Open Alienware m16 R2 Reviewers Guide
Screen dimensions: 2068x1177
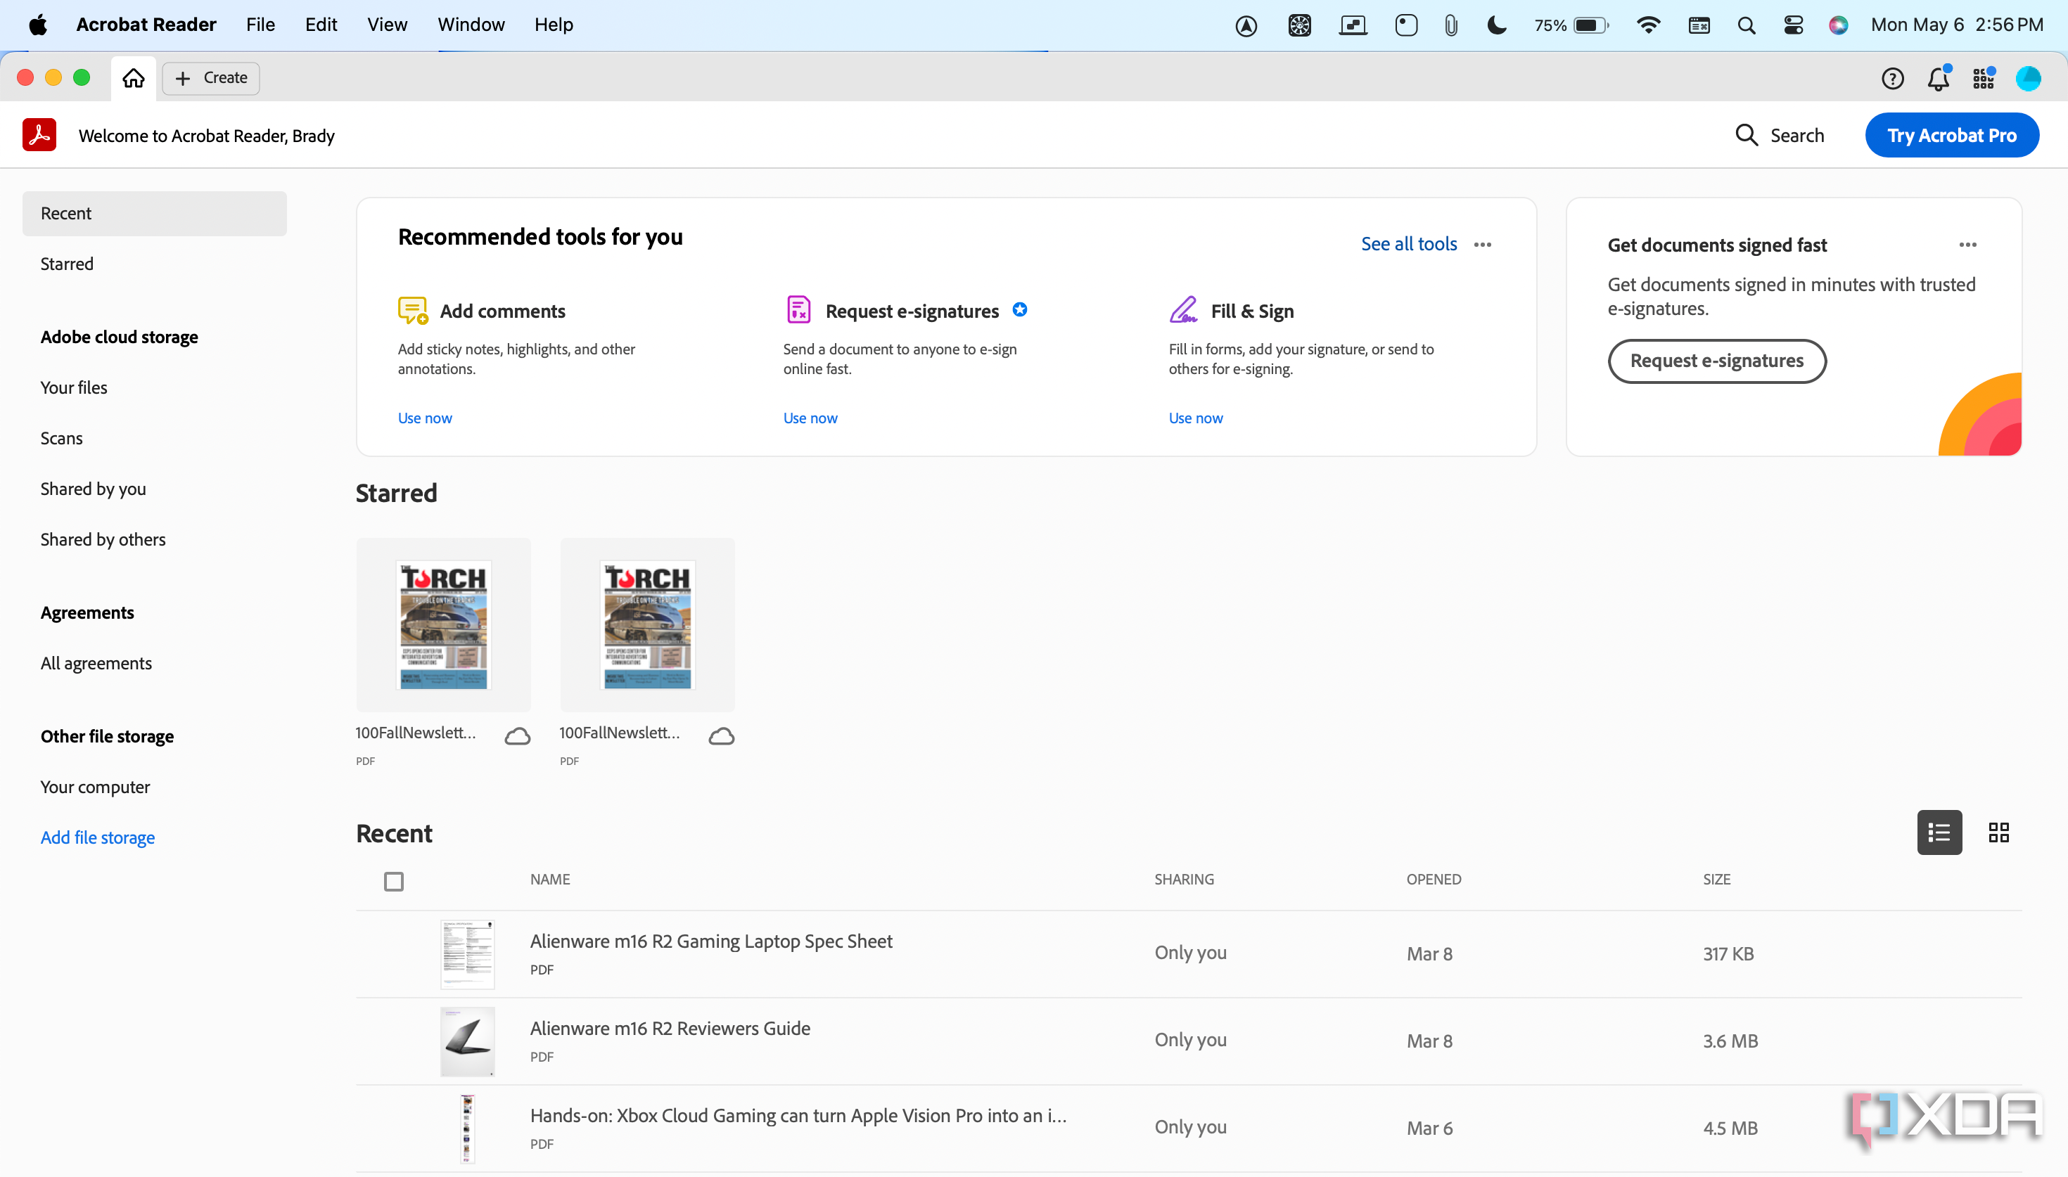coord(670,1028)
